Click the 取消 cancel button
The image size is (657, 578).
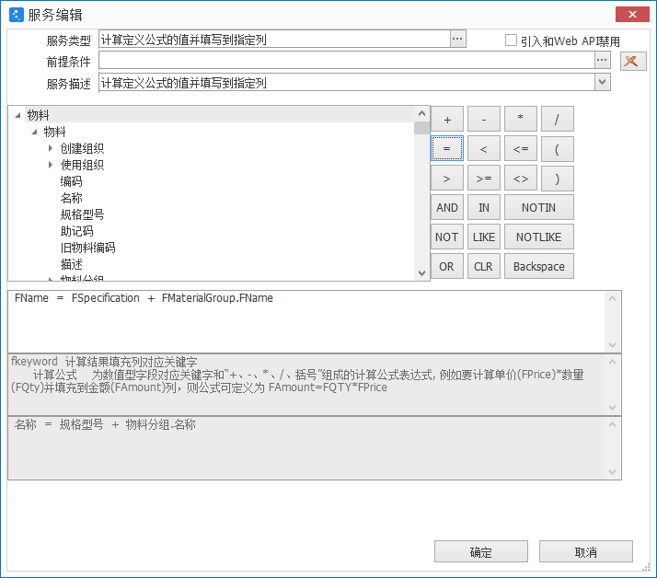point(586,551)
